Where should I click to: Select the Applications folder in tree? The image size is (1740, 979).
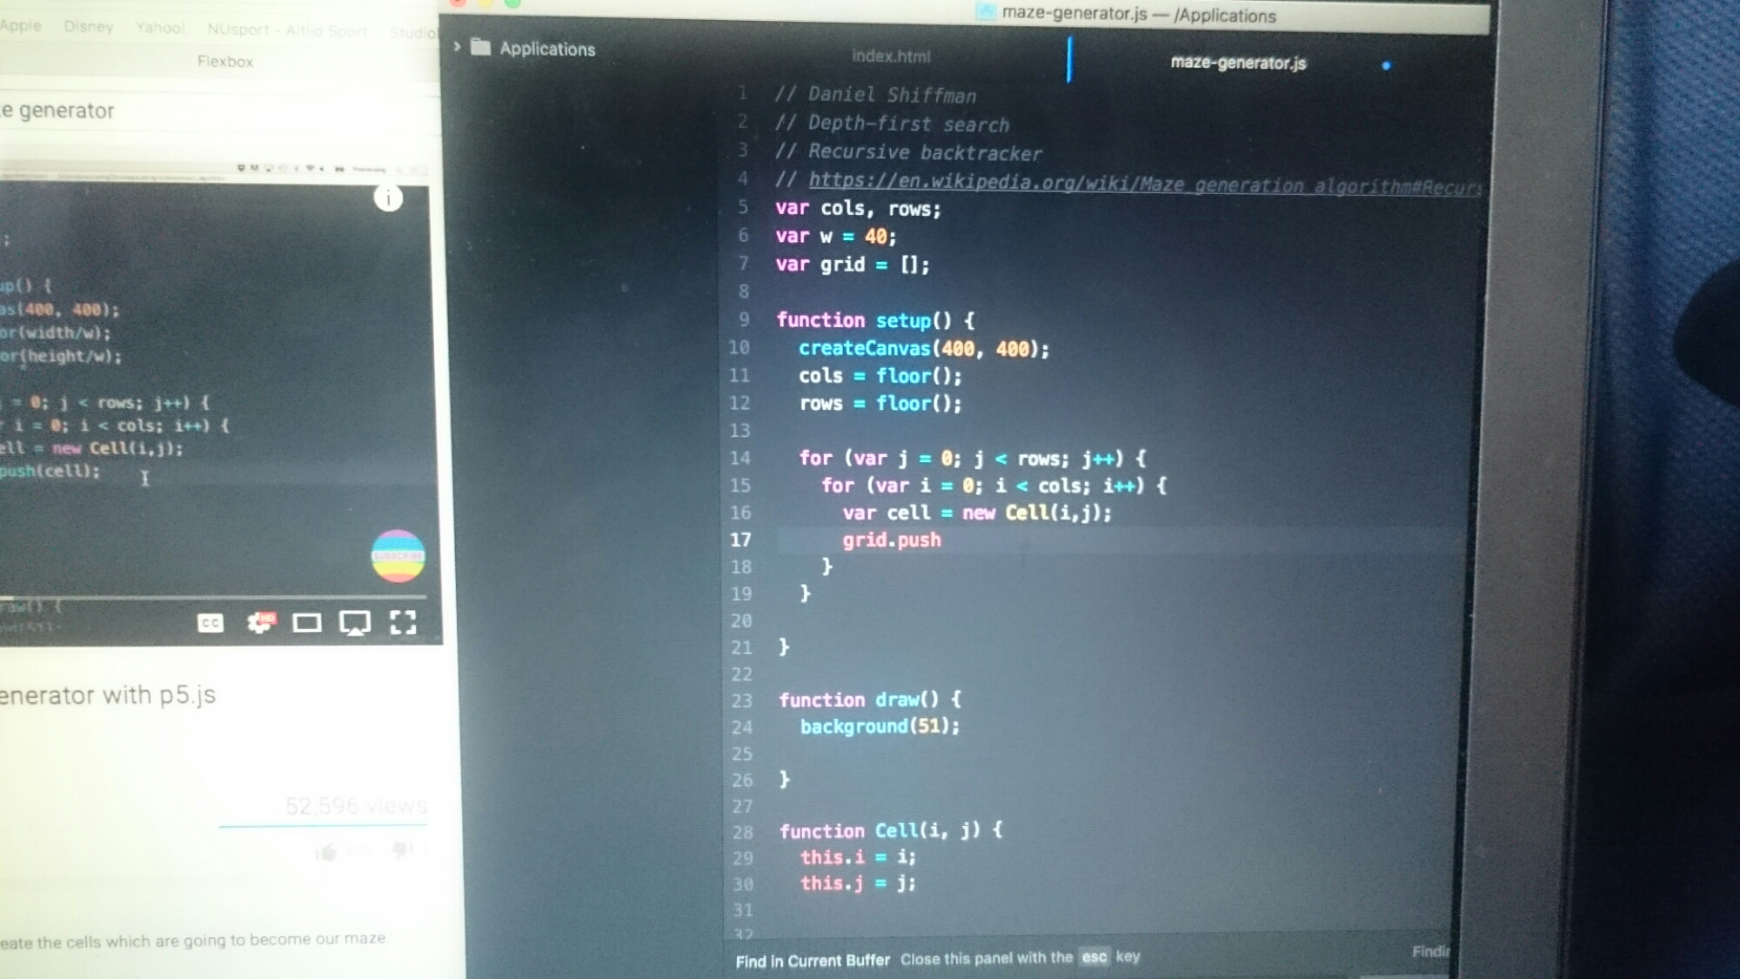point(546,49)
